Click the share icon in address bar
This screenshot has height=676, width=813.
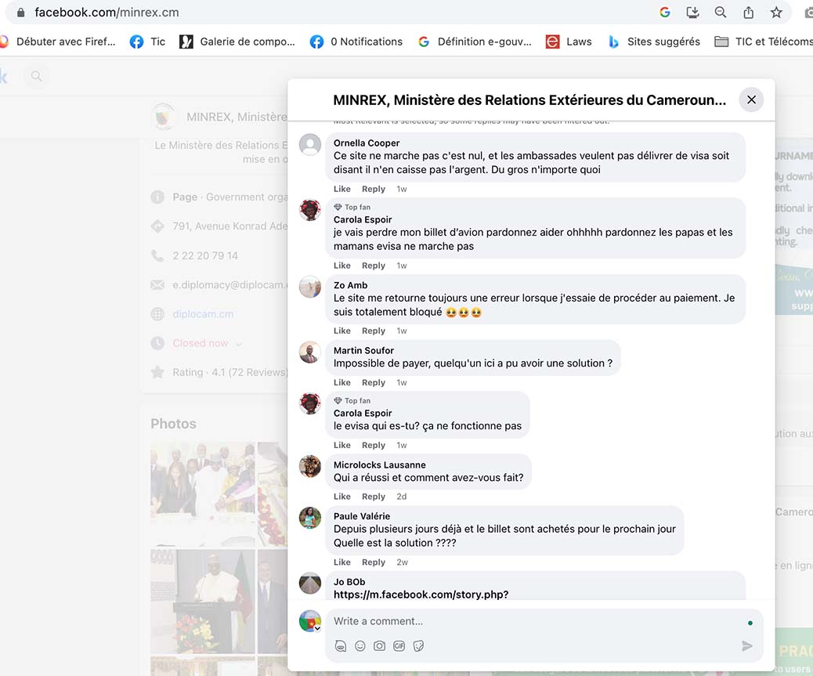tap(749, 13)
